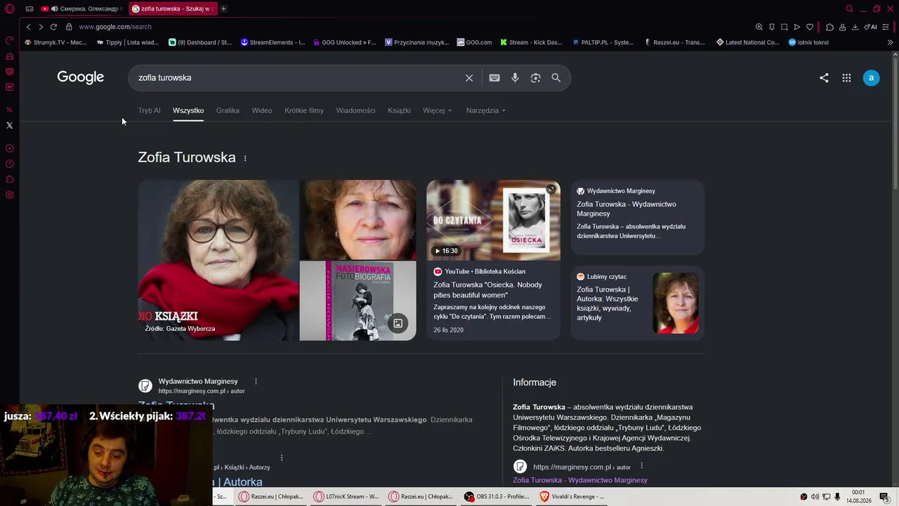This screenshot has width=899, height=506.
Task: Open the Nasierowska Fotobiografia book cover image
Action: pos(357,301)
